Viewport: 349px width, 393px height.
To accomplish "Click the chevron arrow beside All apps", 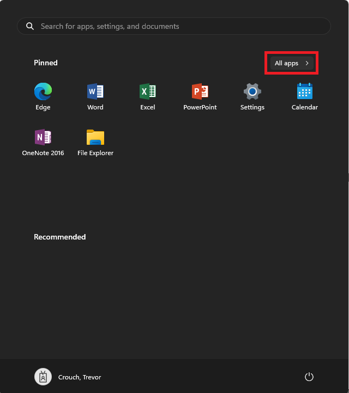I will tap(307, 63).
